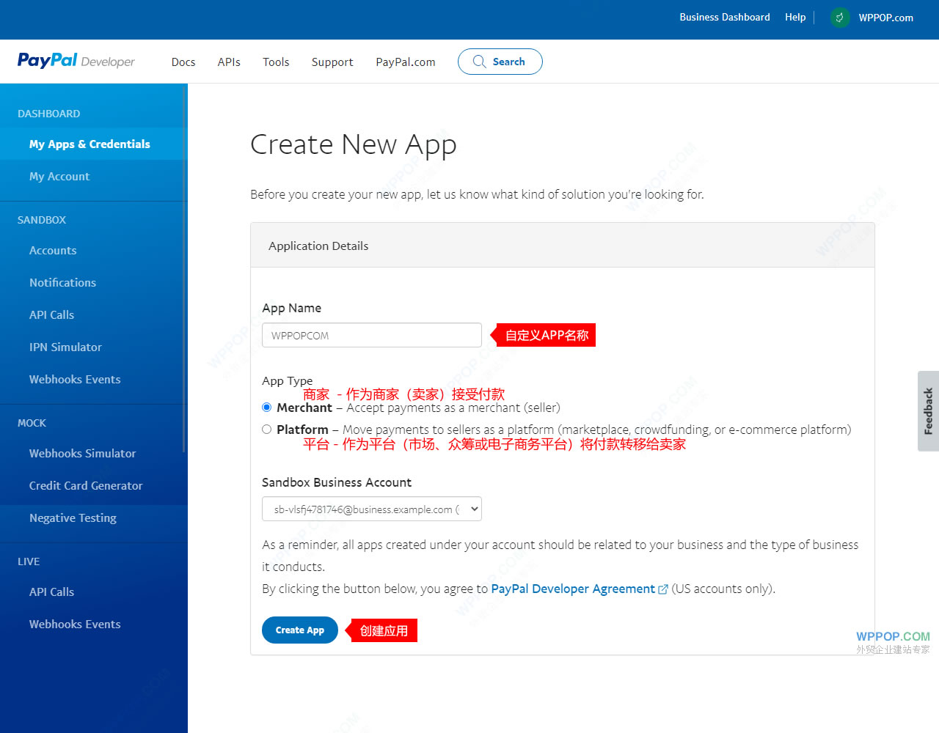Click the MOCK section label
This screenshot has width=939, height=733.
(32, 423)
